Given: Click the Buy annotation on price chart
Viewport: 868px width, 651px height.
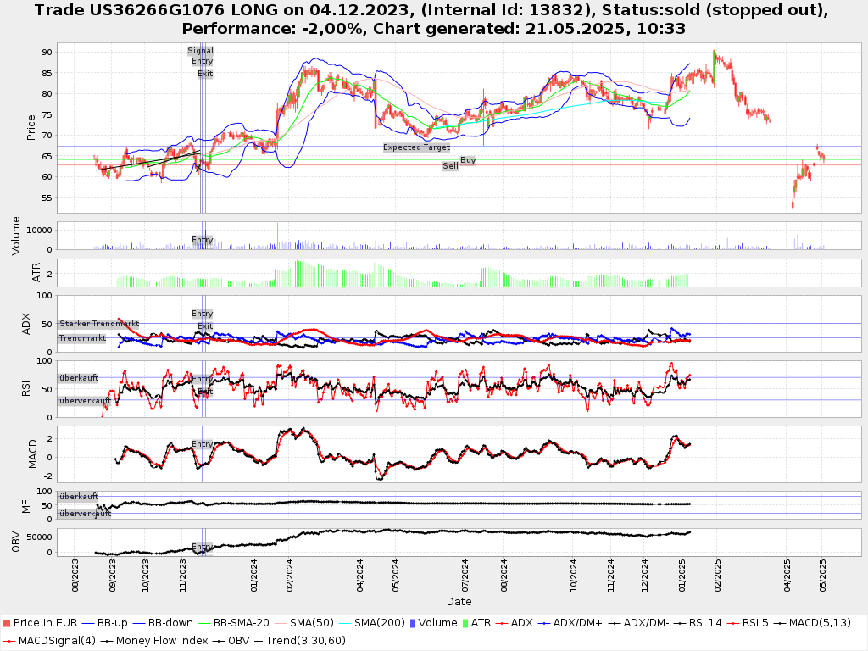Looking at the screenshot, I should [x=468, y=160].
